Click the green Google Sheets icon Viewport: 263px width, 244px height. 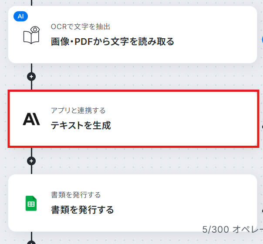(x=31, y=203)
